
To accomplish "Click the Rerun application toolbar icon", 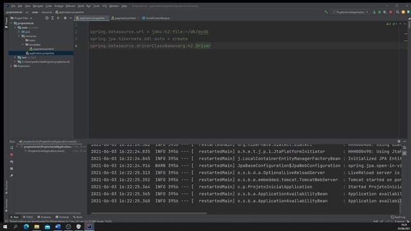I will (x=374, y=12).
